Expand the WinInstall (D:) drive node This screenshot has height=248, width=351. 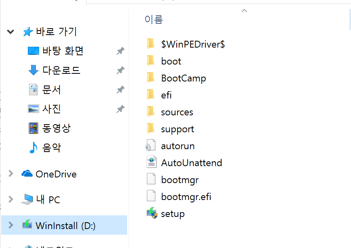pos(10,225)
